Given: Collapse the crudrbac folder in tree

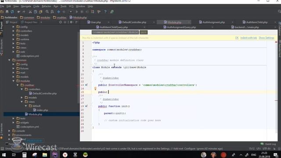Looking at the screenshot, I should pyautogui.click(x=18, y=85).
